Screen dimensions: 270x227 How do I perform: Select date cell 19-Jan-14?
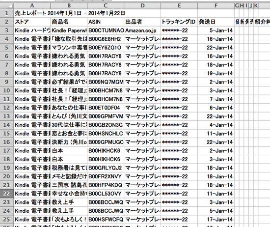tap(216, 73)
